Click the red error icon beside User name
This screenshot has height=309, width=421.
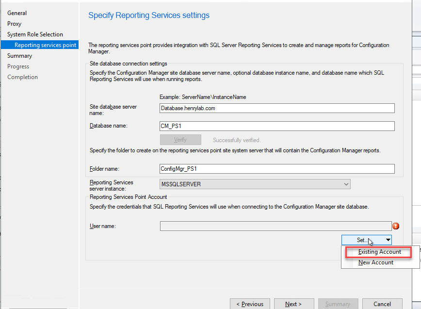tap(396, 226)
